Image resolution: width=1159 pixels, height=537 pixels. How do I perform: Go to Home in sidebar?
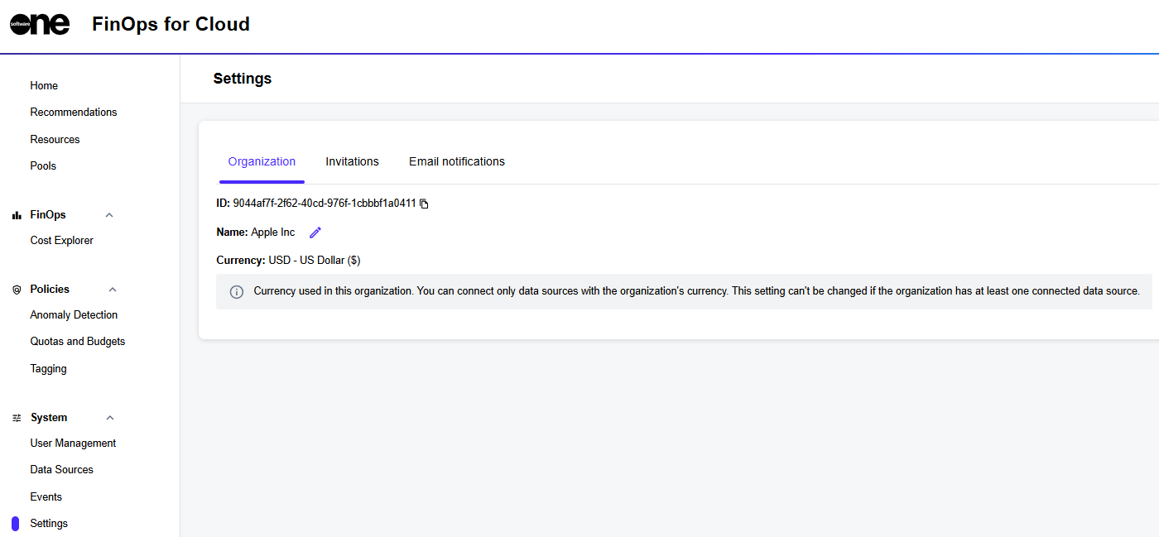tap(44, 85)
